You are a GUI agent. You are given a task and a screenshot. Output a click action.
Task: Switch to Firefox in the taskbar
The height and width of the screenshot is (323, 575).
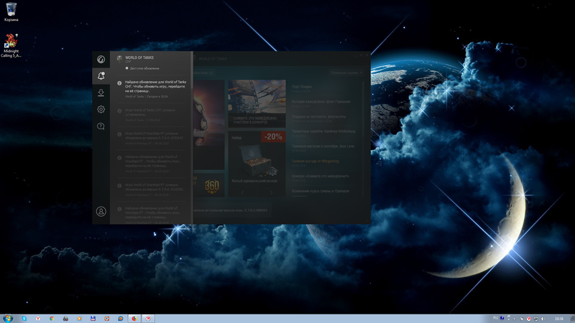pos(134,319)
